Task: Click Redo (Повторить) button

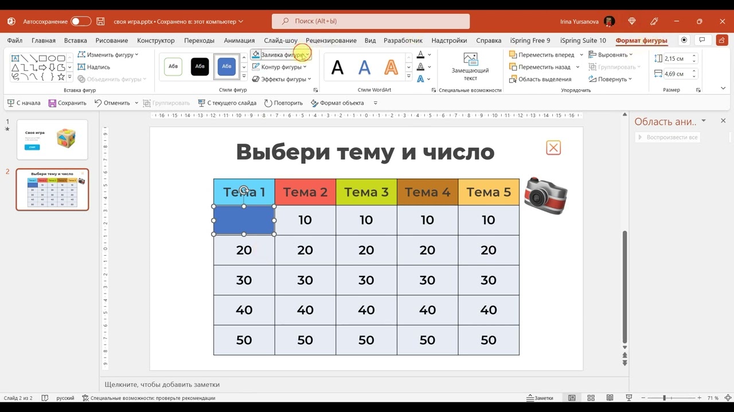Action: click(283, 103)
